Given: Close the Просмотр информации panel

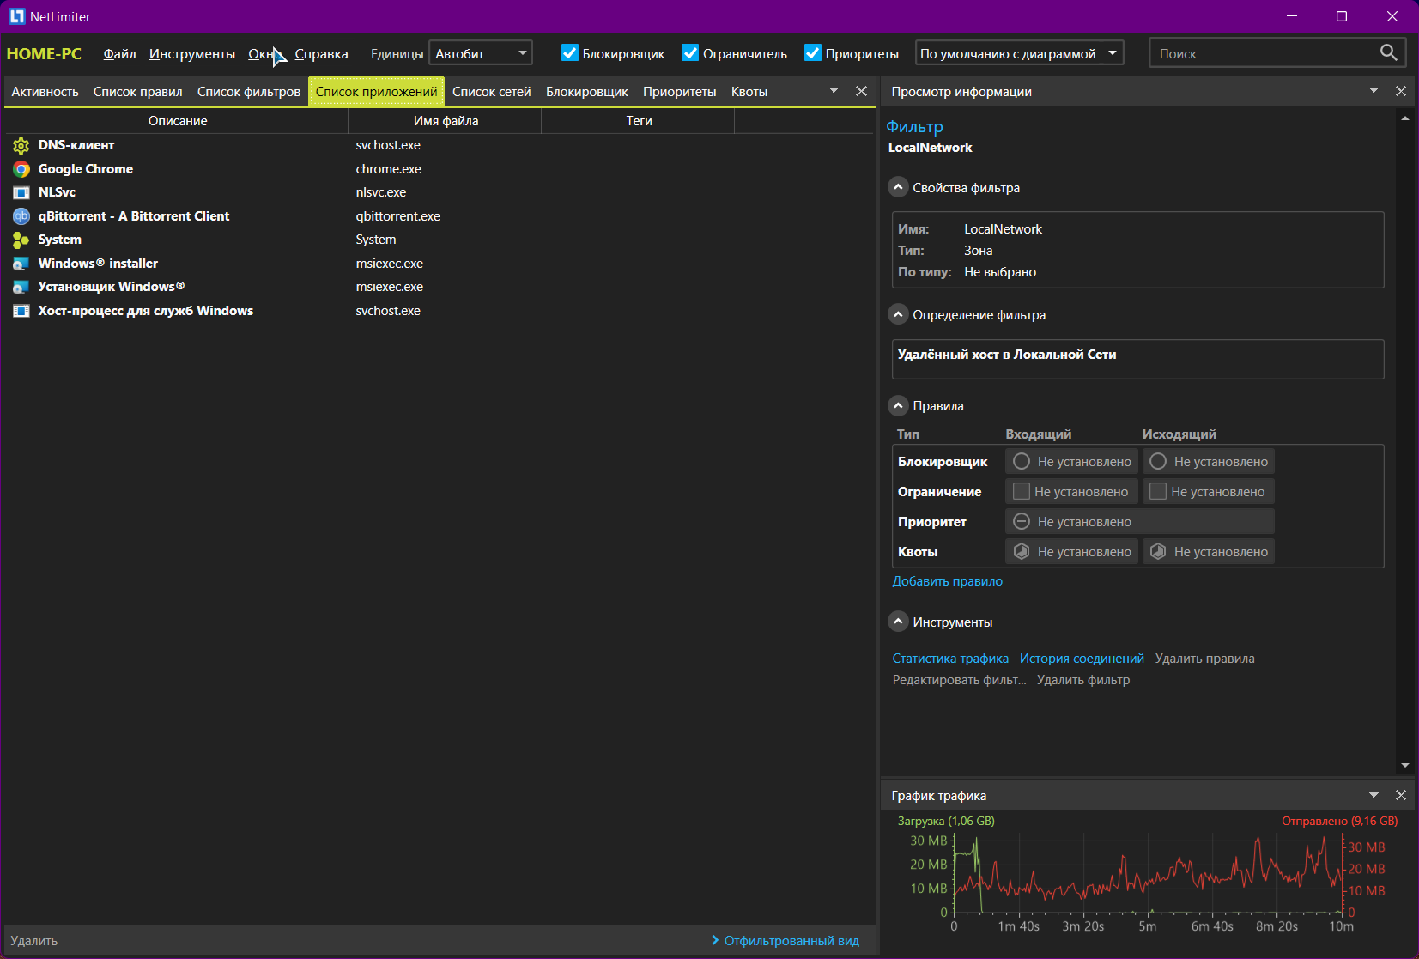Looking at the screenshot, I should coord(1401,91).
